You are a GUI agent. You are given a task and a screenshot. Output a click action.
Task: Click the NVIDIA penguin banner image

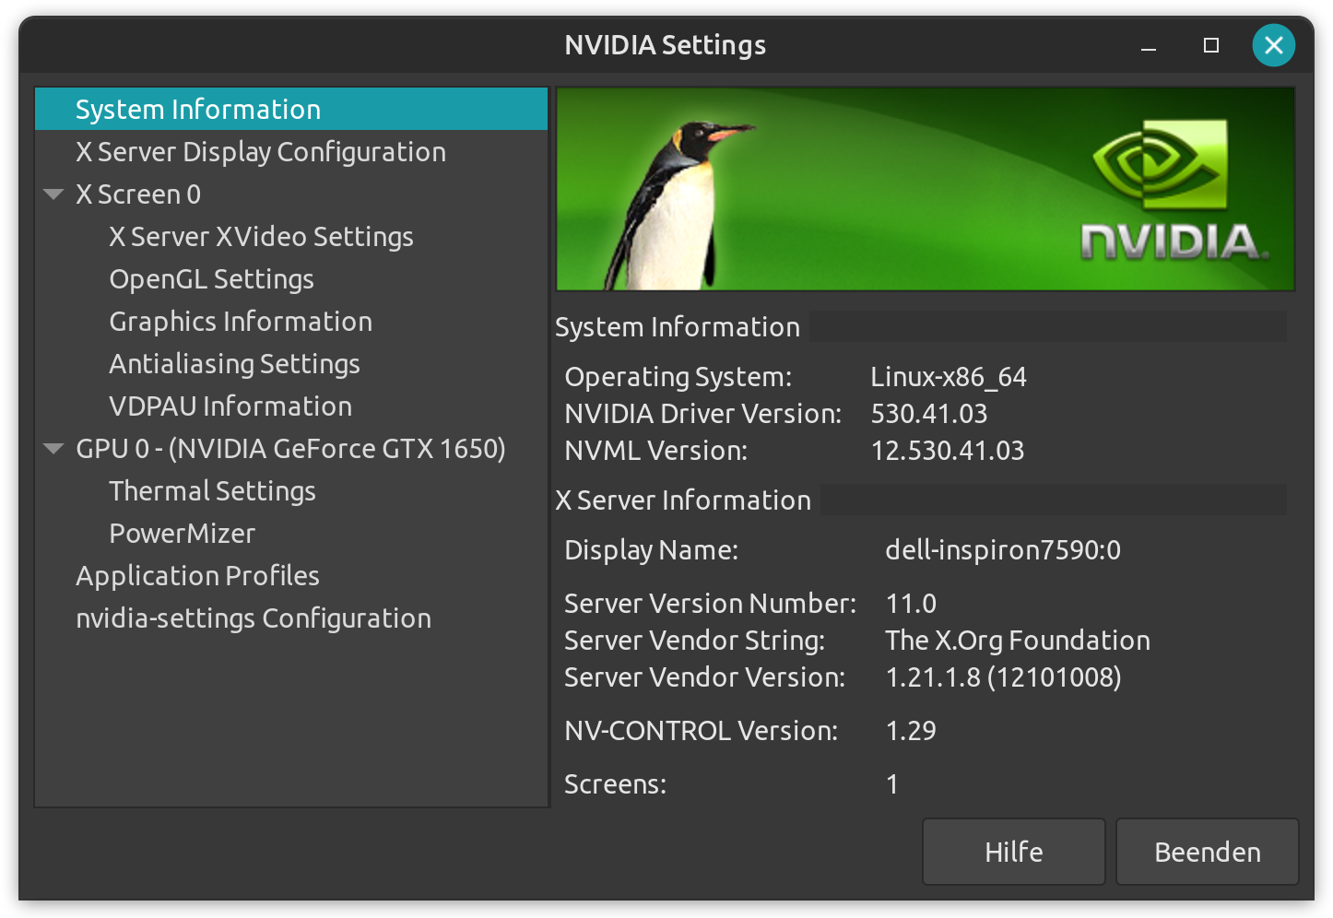tap(925, 189)
